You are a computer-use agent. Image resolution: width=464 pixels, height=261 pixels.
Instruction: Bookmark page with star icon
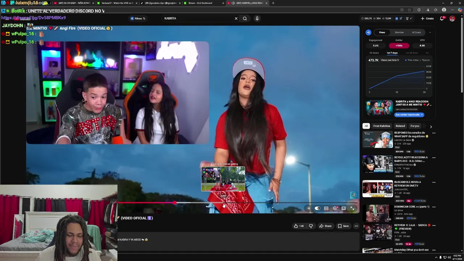click(x=409, y=10)
